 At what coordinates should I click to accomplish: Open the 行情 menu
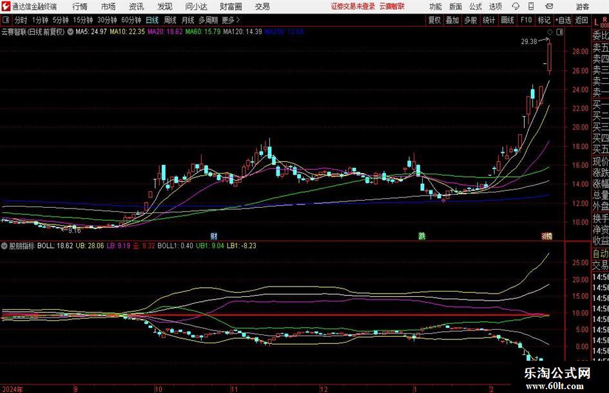80,6
